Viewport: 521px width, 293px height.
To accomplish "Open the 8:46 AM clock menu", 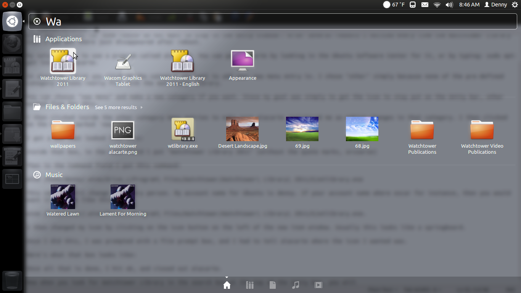I will pyautogui.click(x=470, y=5).
